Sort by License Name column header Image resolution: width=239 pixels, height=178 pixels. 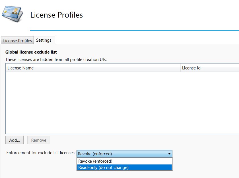[93, 68]
